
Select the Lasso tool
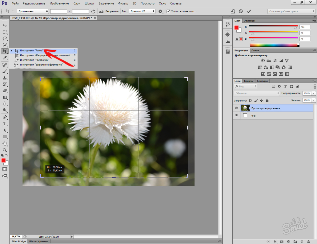(x=4, y=38)
